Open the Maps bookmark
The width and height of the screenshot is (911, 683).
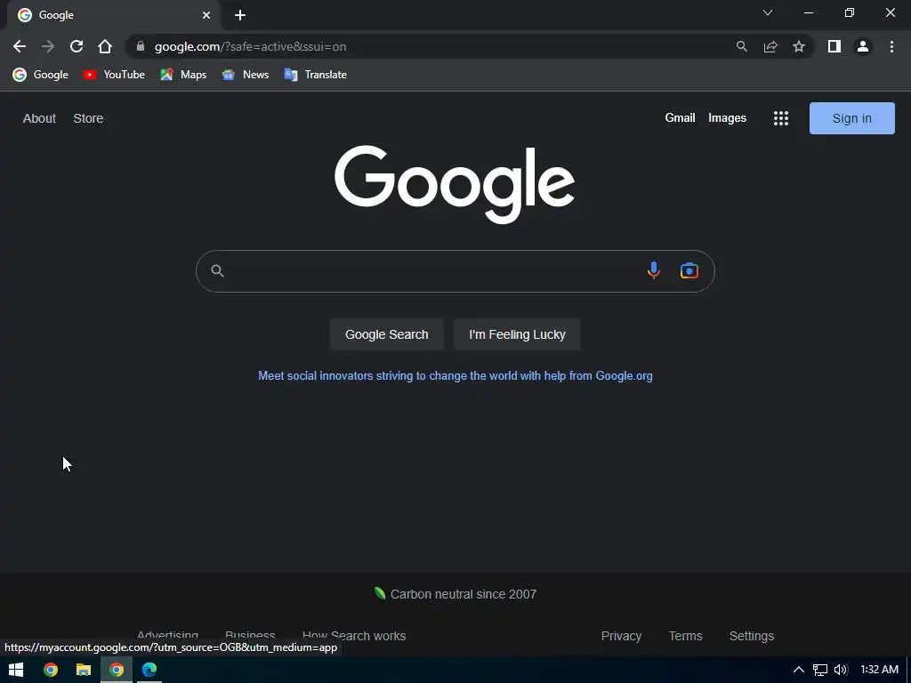(x=183, y=75)
